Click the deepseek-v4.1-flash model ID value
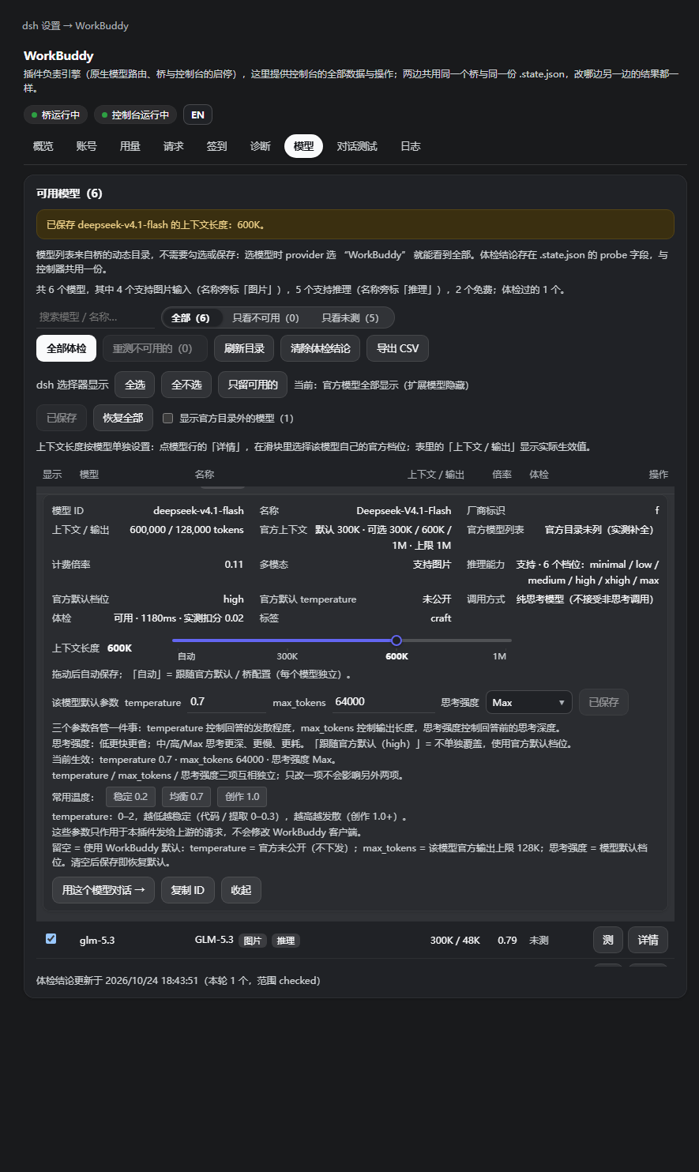This screenshot has height=1172, width=699. 198,511
